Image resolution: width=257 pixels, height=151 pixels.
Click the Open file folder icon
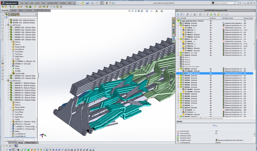[83, 3]
